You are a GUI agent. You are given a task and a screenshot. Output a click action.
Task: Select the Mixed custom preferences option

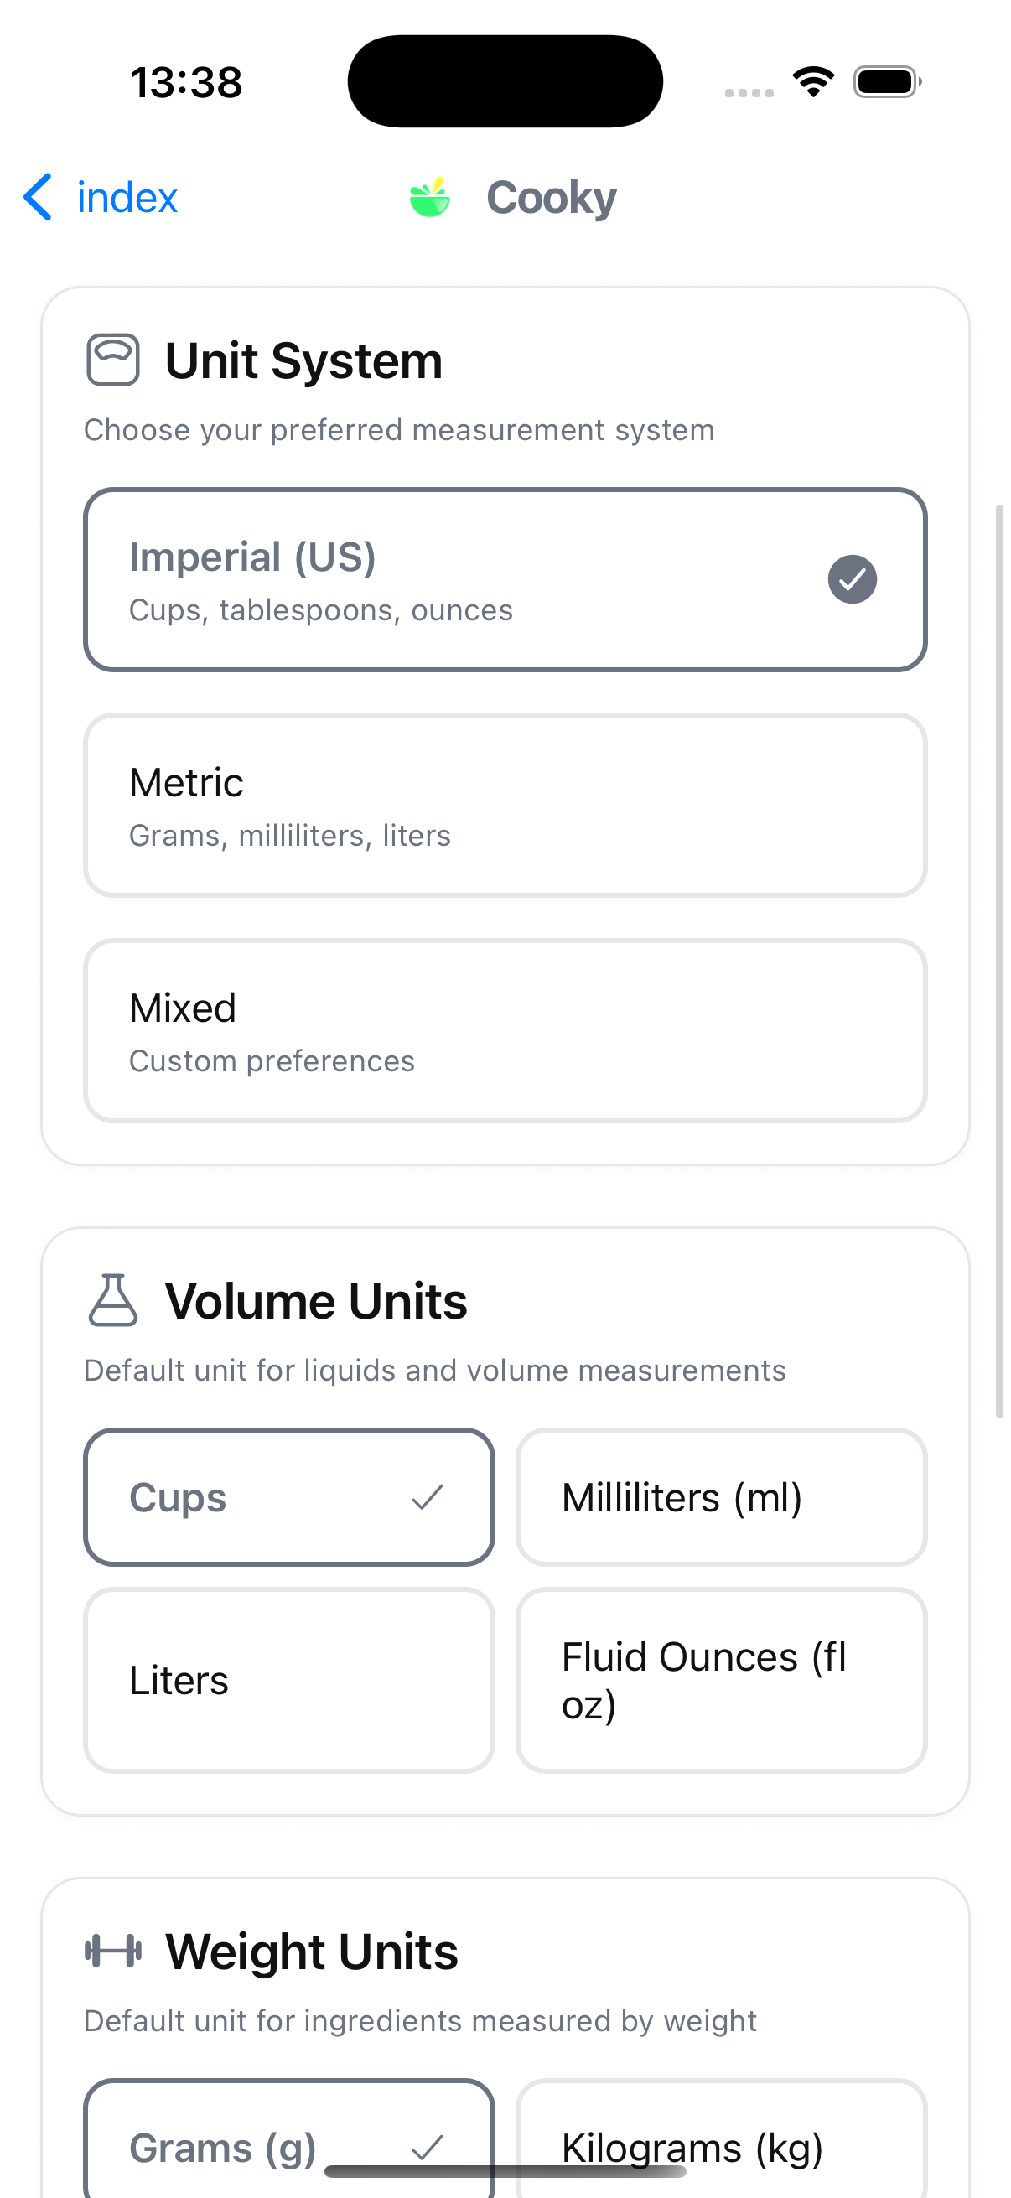(x=505, y=1031)
